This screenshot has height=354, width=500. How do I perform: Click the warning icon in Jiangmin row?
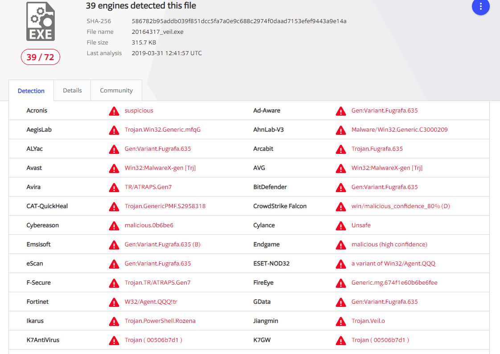click(341, 321)
